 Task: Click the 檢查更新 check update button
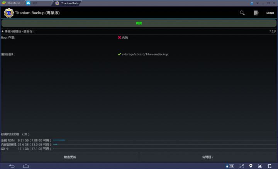point(70,157)
